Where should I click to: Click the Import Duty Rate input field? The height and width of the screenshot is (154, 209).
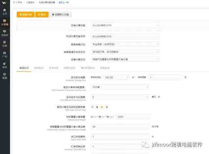coord(120,137)
